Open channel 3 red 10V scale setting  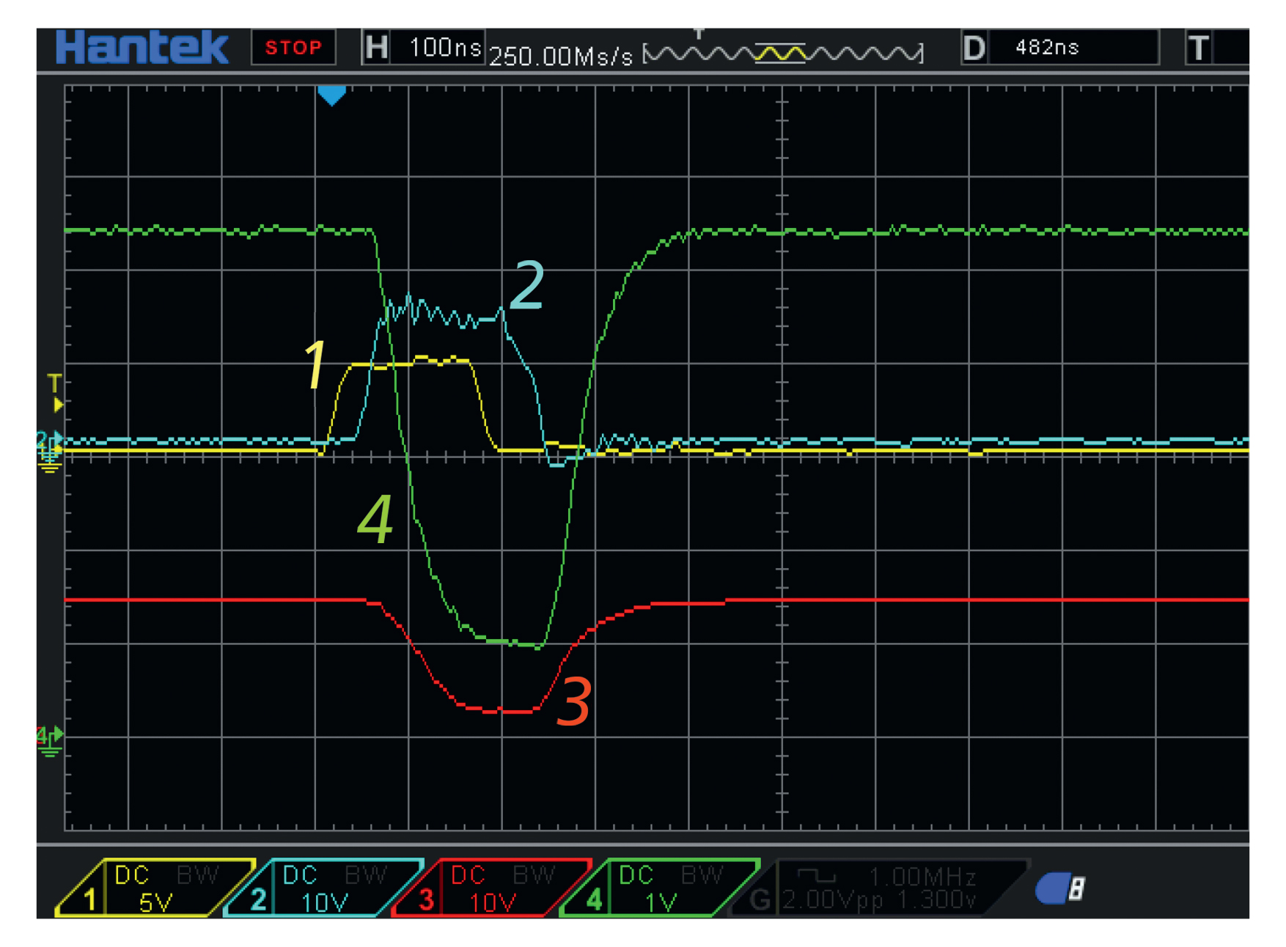pos(493,902)
